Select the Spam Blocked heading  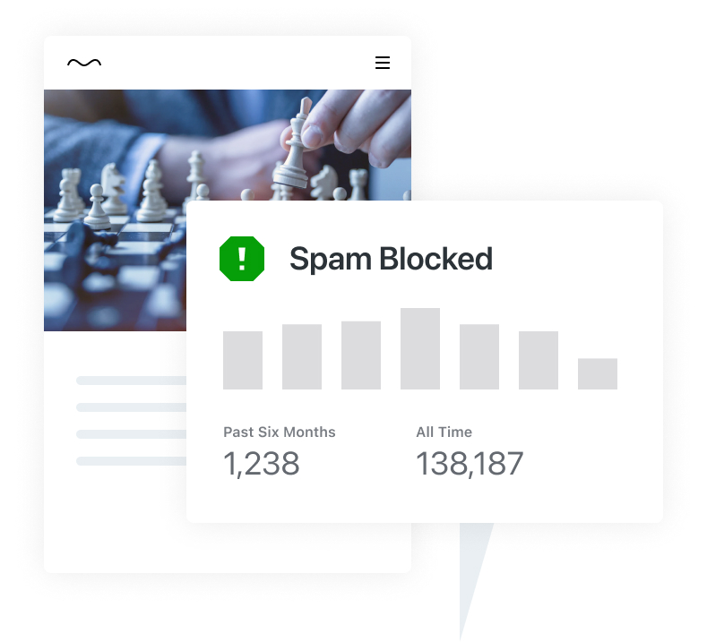point(391,259)
